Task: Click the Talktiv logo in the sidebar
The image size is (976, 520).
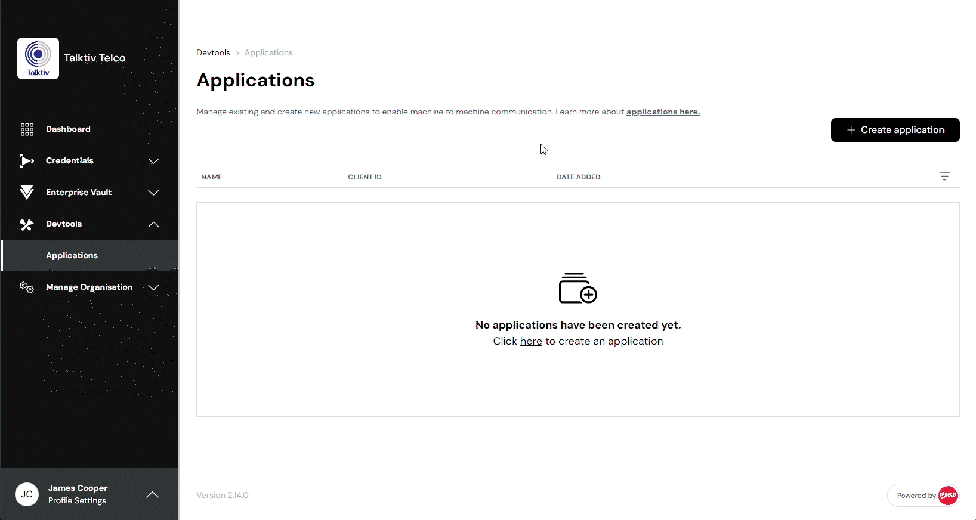Action: (38, 58)
